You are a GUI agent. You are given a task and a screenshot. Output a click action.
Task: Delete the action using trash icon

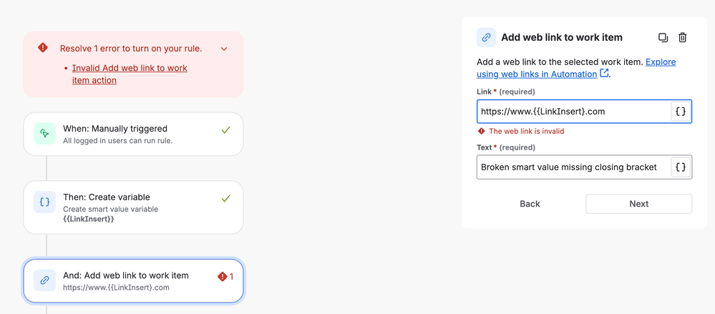point(682,37)
